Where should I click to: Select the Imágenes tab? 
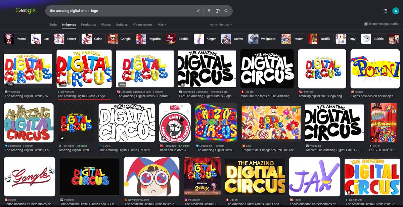pyautogui.click(x=69, y=24)
